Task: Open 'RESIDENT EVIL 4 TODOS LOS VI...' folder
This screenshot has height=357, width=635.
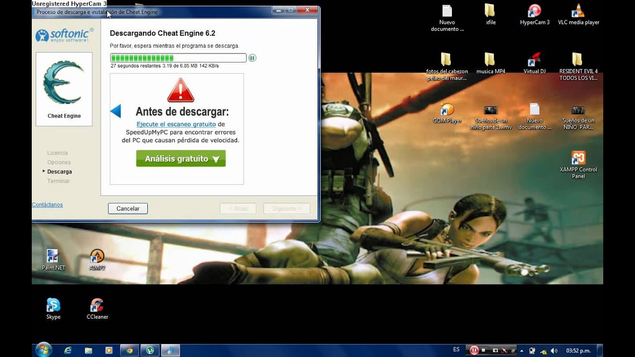Action: [x=578, y=66]
